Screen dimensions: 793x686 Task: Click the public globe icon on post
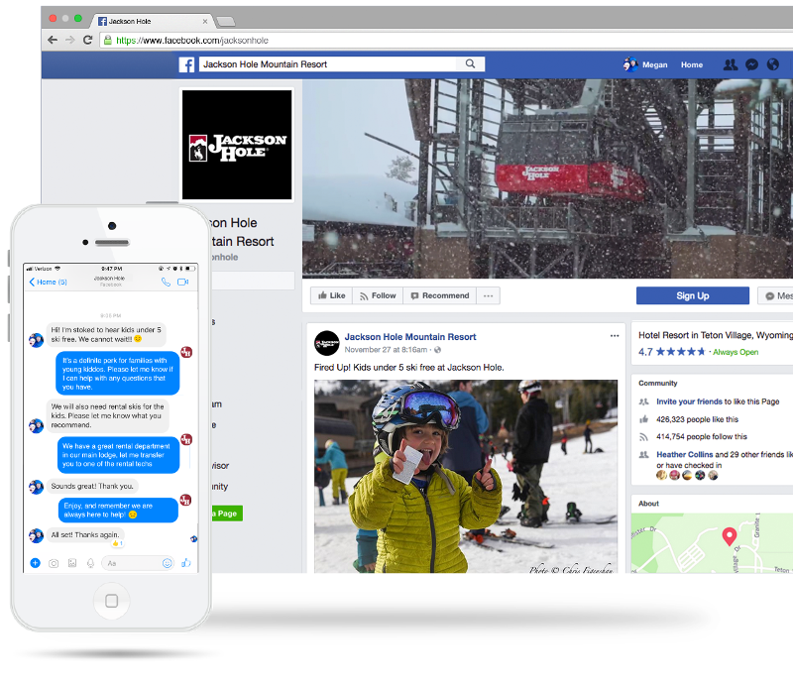pos(437,350)
